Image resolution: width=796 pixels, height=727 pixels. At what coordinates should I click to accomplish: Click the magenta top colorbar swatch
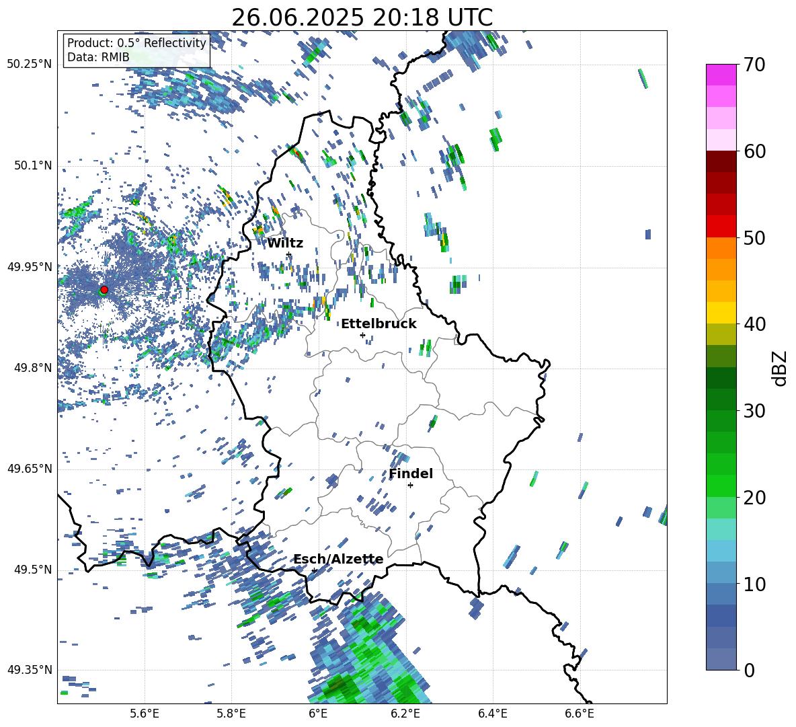click(x=721, y=75)
